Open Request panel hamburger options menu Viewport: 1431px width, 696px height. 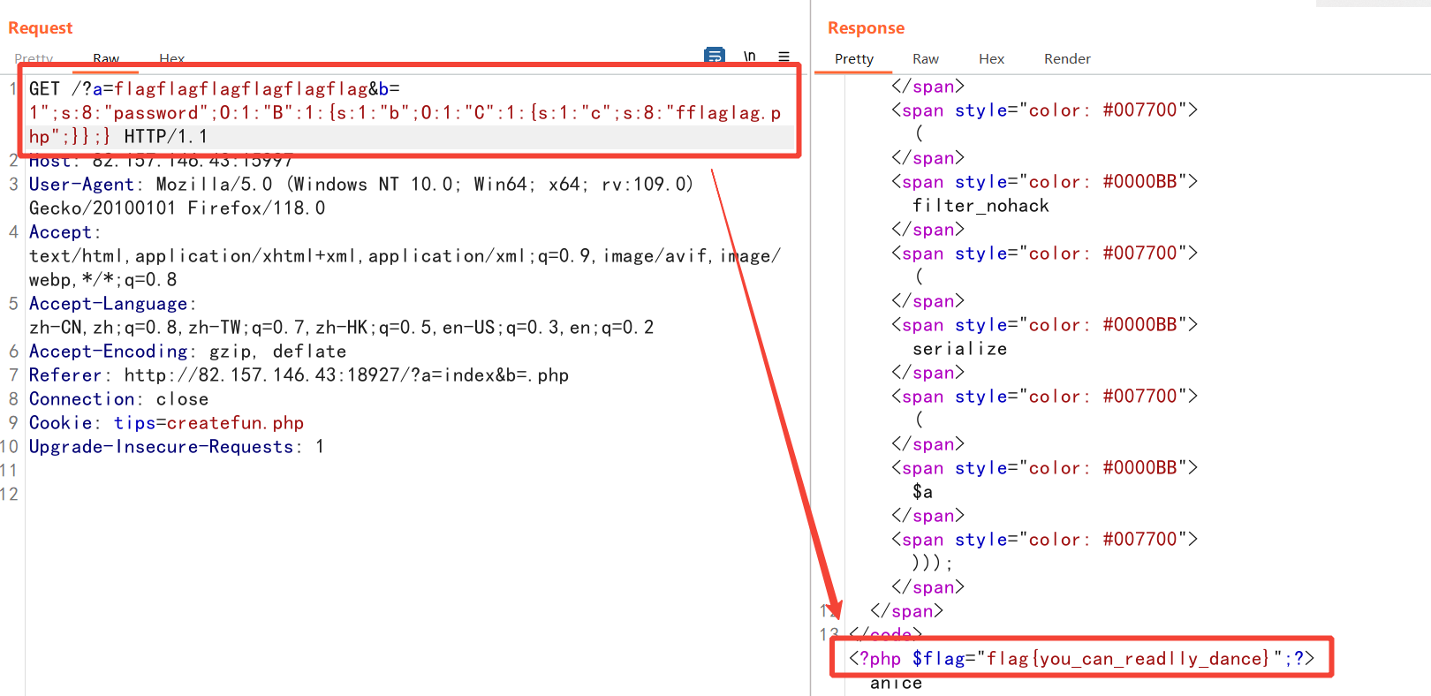point(784,56)
